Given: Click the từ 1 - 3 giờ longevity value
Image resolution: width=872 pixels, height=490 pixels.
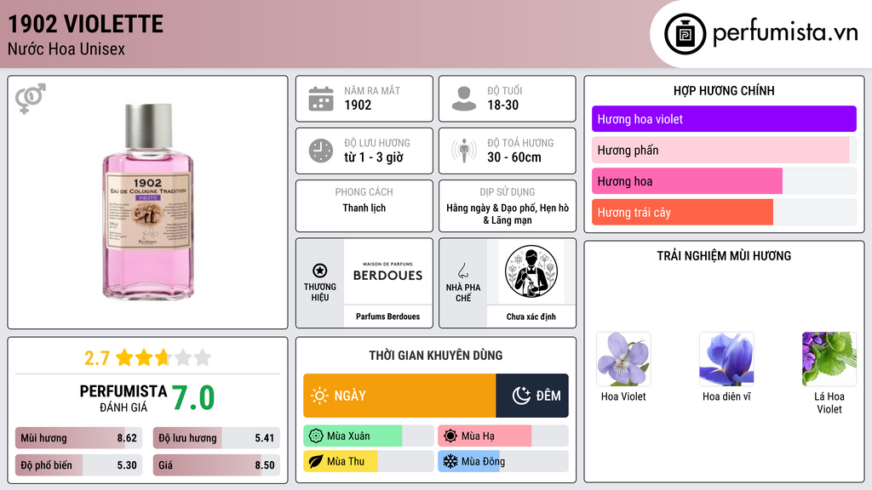Looking at the screenshot, I should 374,157.
